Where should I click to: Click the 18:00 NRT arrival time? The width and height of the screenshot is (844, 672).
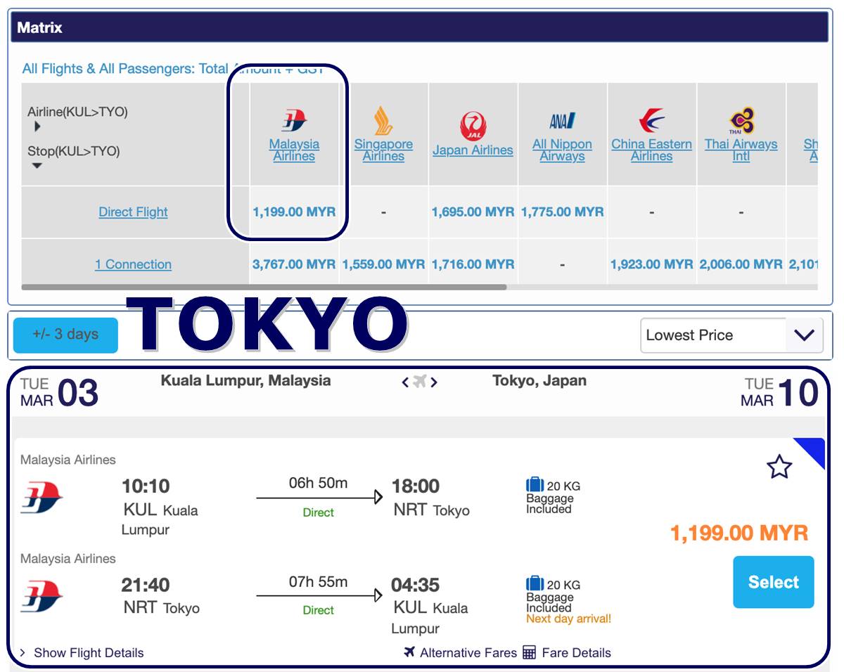click(416, 486)
